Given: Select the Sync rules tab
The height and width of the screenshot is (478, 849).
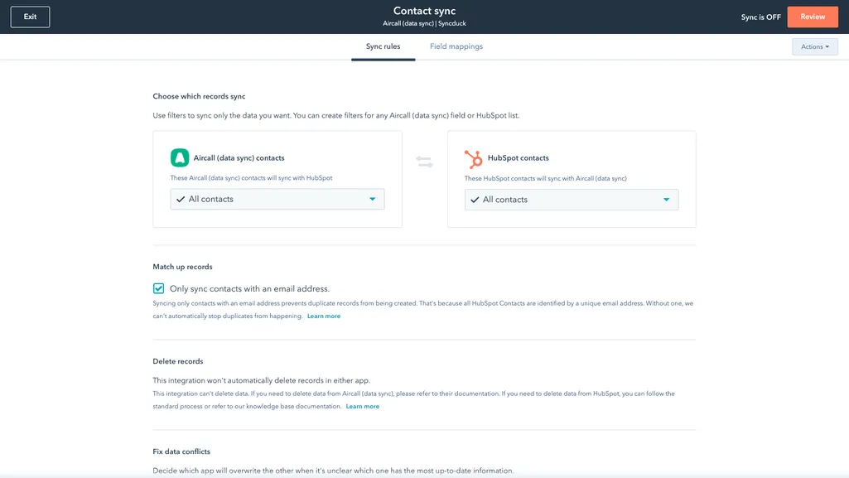Looking at the screenshot, I should (x=383, y=46).
